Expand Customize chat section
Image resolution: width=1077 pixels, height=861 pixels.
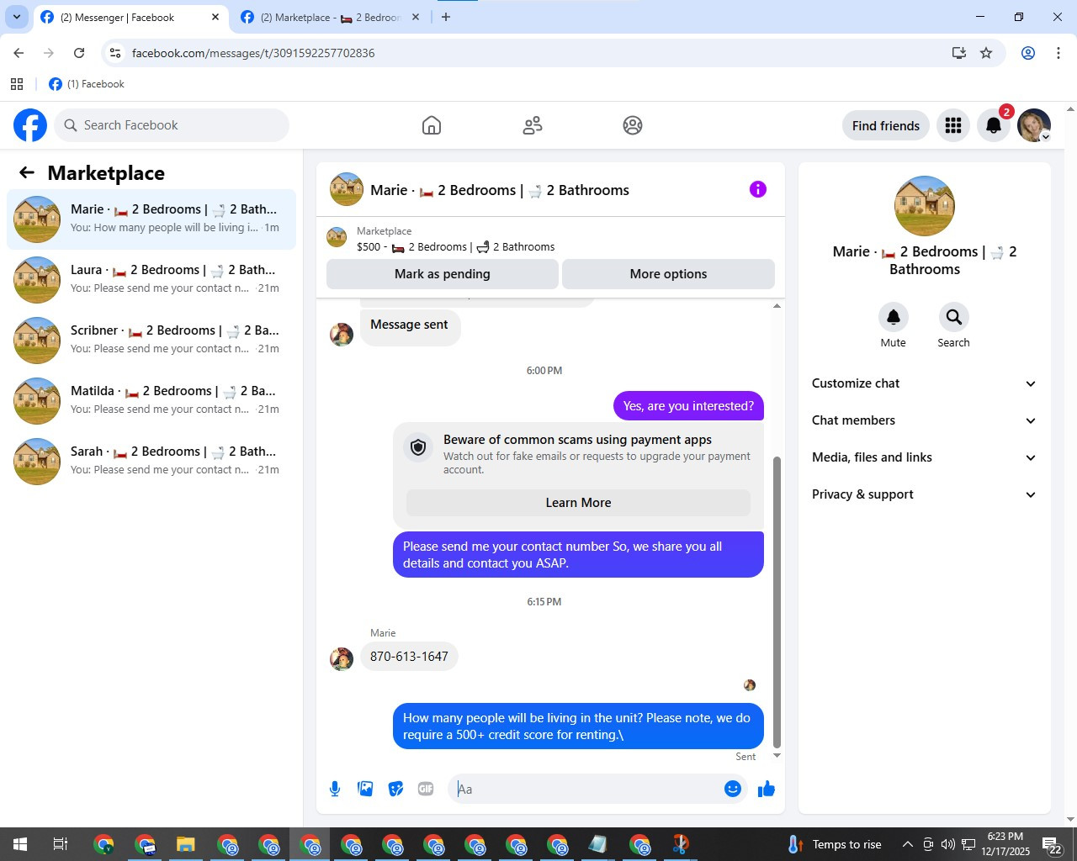pos(924,383)
